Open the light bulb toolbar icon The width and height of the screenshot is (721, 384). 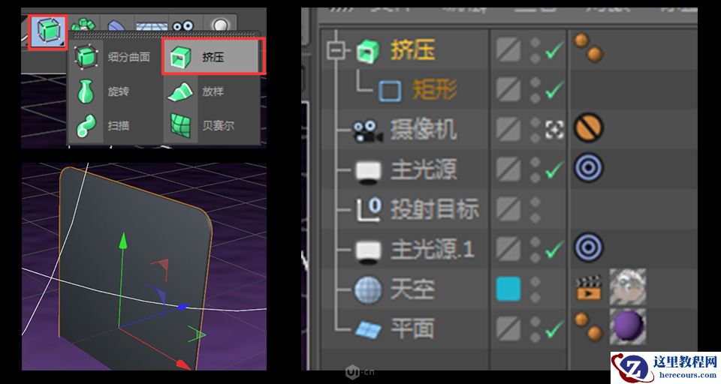coord(221,25)
